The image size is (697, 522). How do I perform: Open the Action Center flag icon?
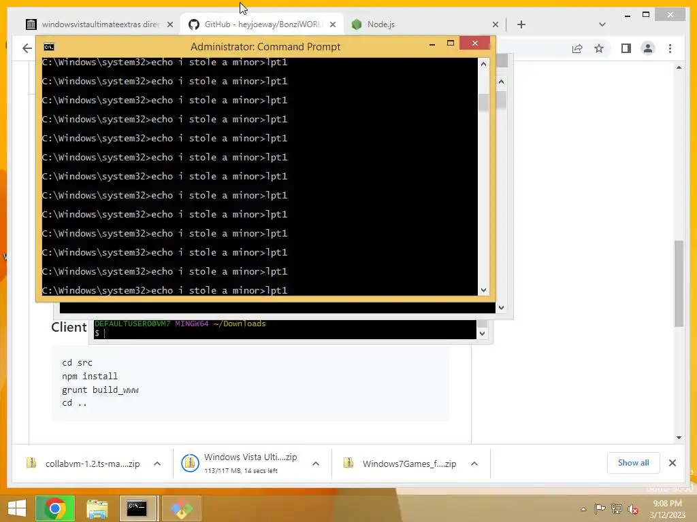pos(600,508)
